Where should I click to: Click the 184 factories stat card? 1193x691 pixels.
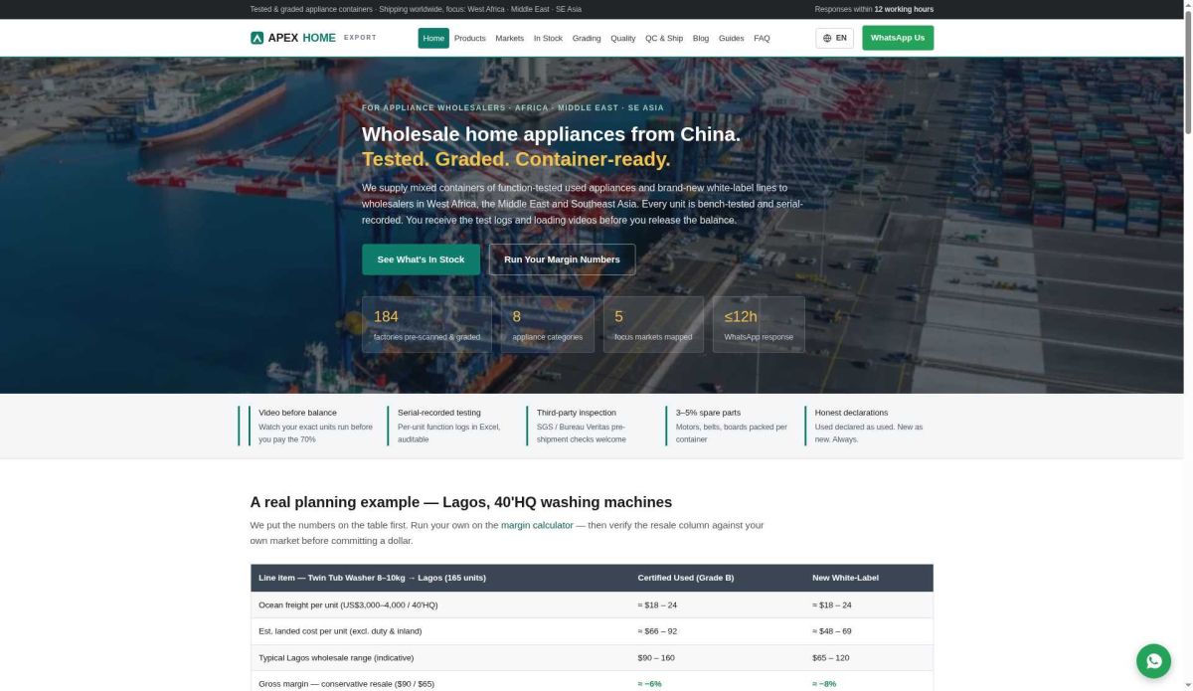coord(426,324)
